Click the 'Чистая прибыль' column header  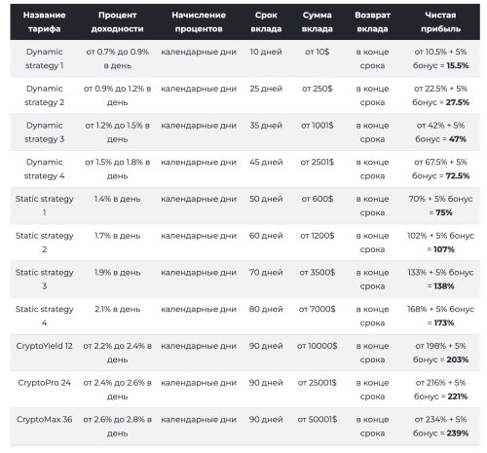[x=440, y=22]
